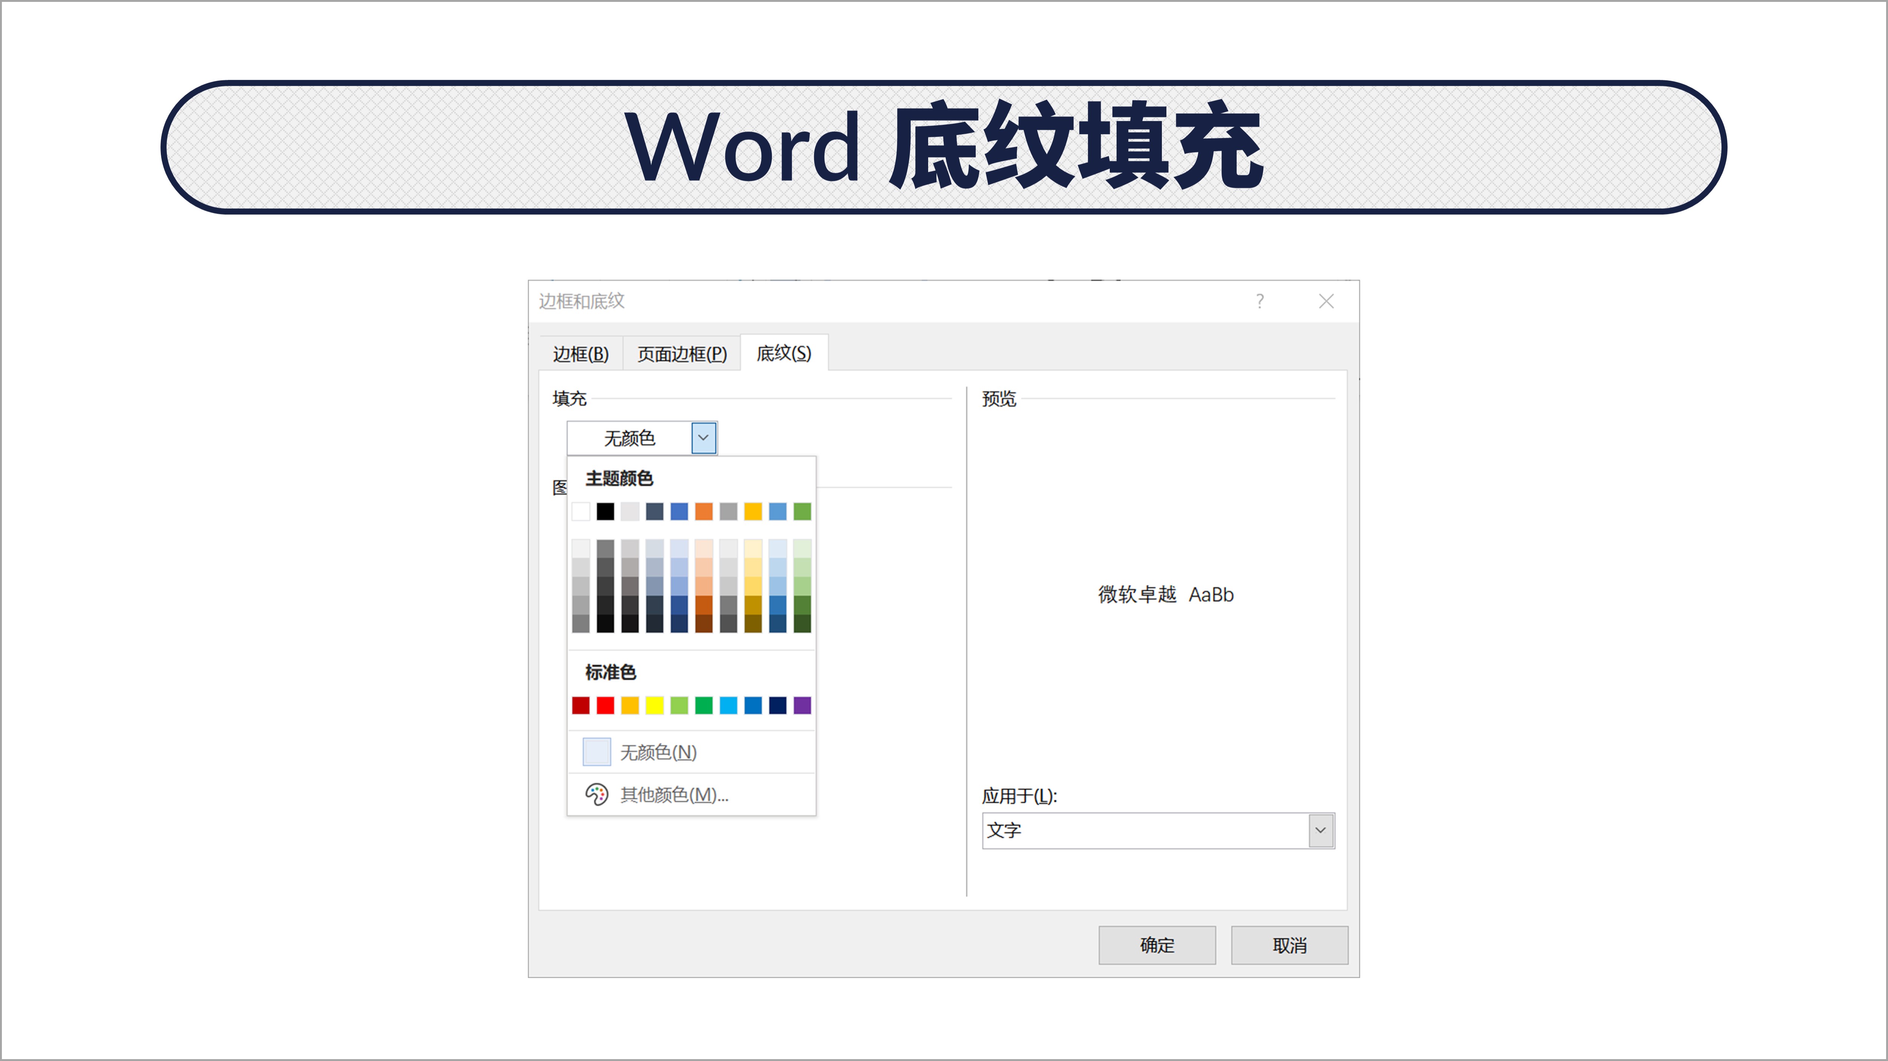Select the 无颜色(N) option
This screenshot has height=1061, width=1888.
[x=657, y=752]
